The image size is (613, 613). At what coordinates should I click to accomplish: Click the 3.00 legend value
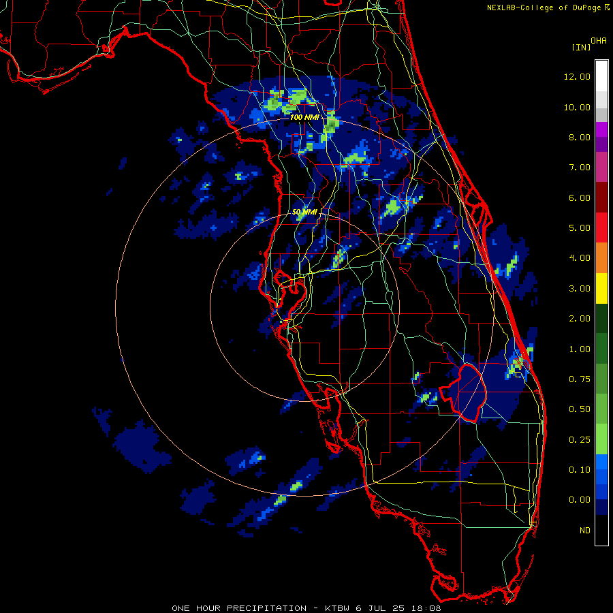(580, 289)
